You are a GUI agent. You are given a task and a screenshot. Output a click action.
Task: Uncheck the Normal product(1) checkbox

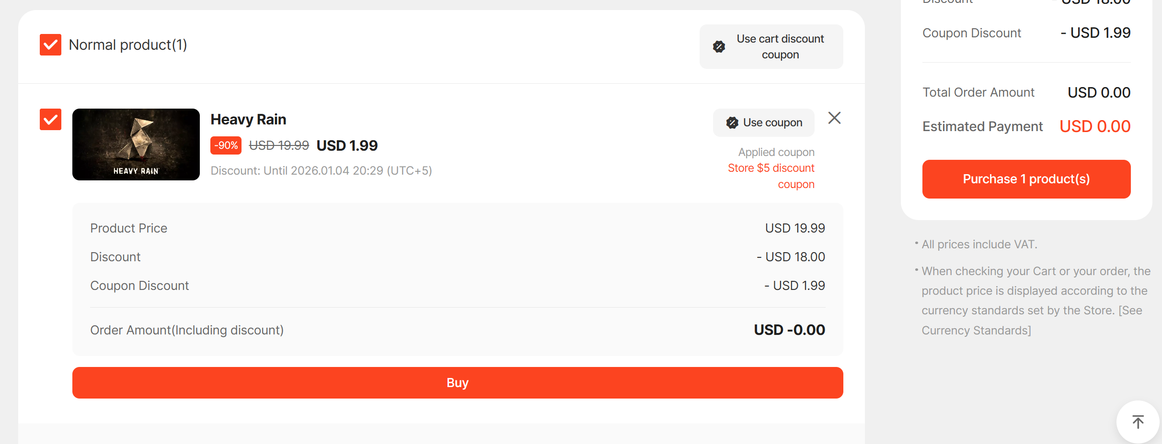tap(50, 45)
